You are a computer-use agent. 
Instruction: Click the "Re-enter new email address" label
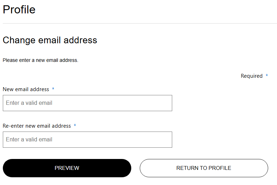[37, 126]
